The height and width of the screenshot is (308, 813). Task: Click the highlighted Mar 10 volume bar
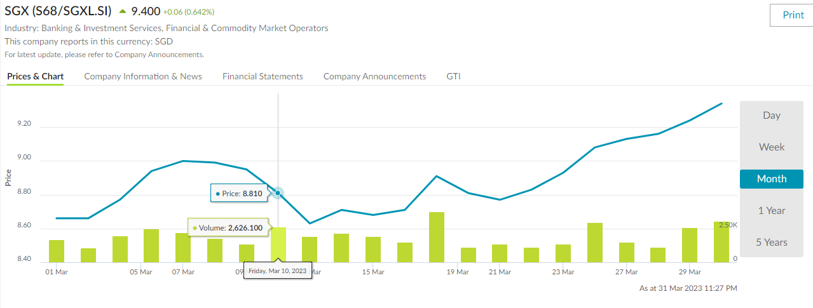click(x=278, y=244)
